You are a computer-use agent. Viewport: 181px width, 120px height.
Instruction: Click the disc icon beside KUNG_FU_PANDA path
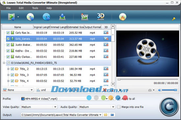[x=8, y=63]
